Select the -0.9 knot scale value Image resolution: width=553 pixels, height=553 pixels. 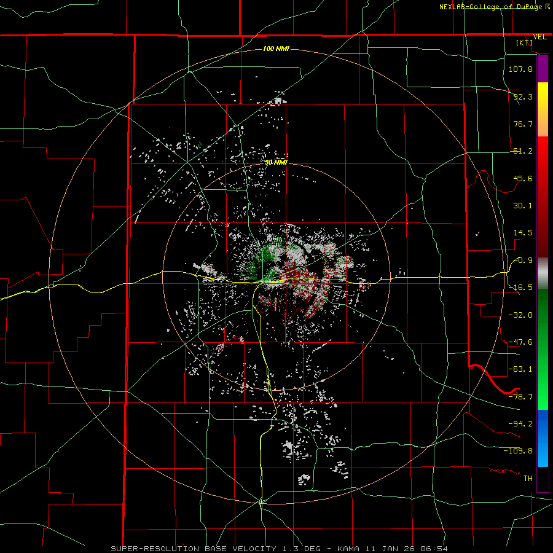tap(523, 261)
